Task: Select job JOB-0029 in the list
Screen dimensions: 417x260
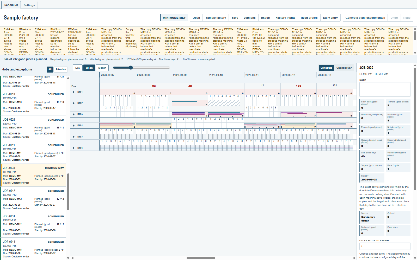Action: tap(33, 128)
